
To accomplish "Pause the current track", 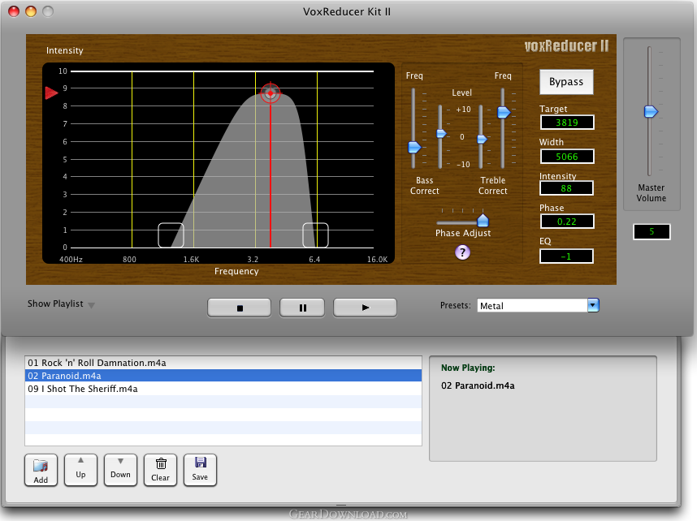I will click(302, 308).
